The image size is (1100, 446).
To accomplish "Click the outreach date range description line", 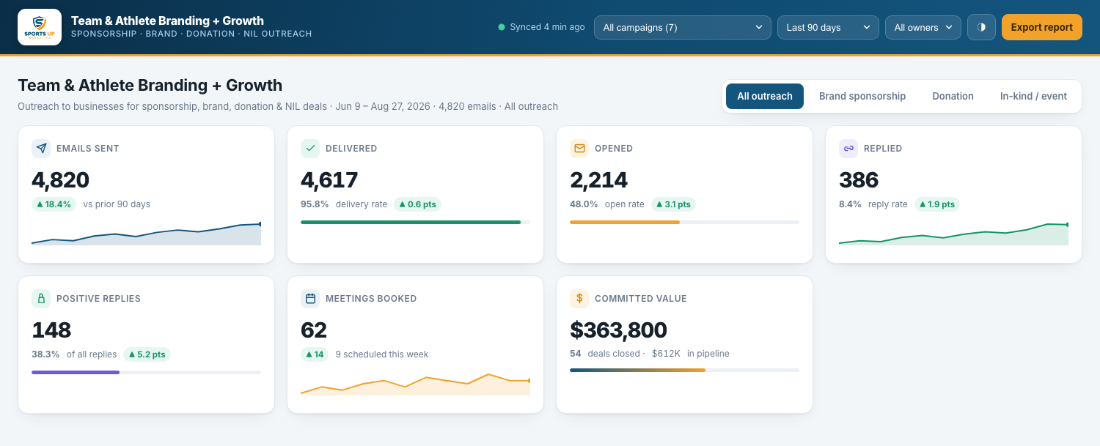I will pyautogui.click(x=287, y=107).
